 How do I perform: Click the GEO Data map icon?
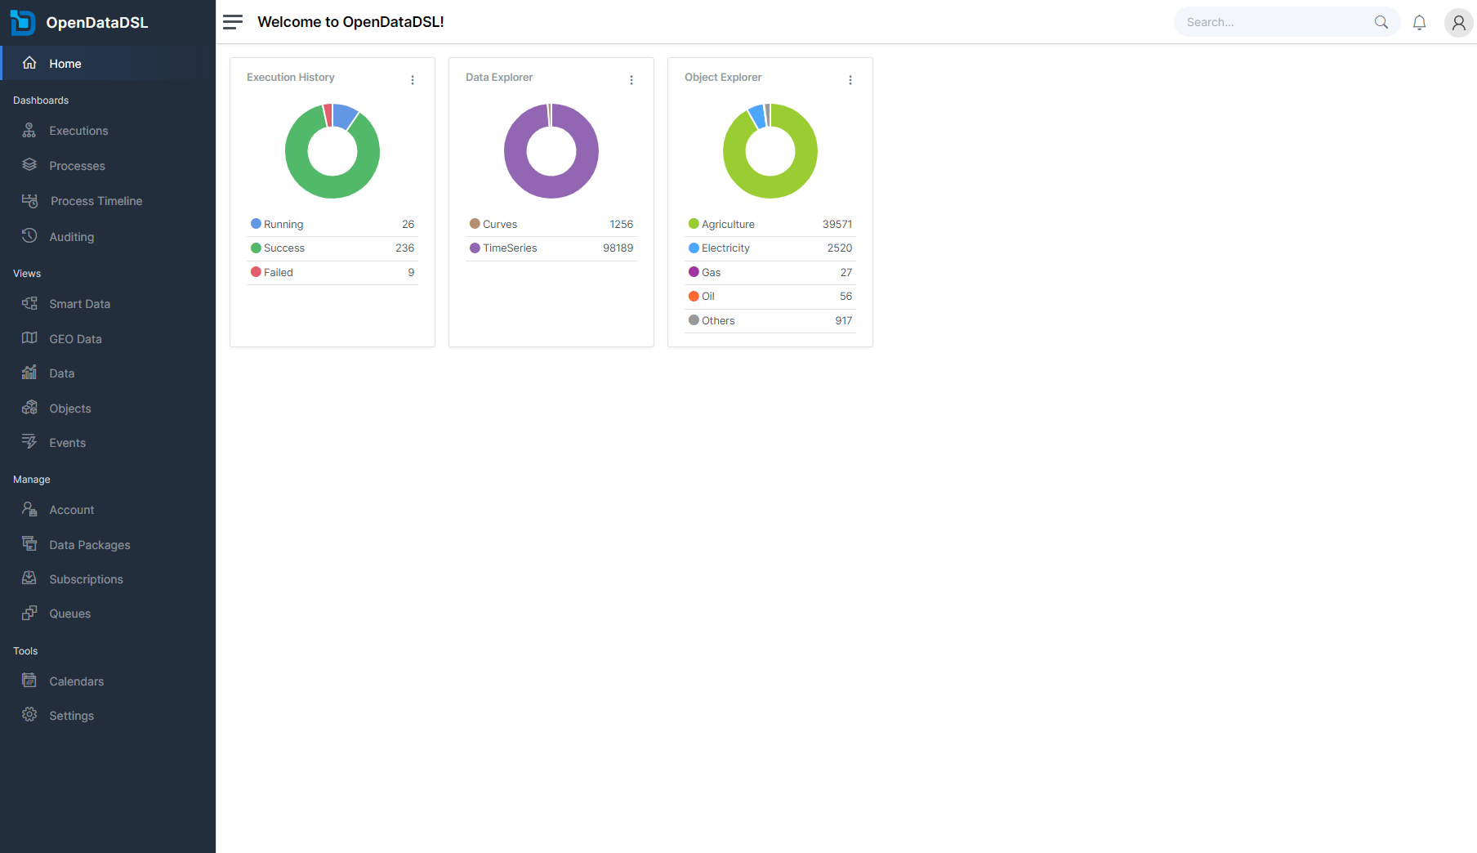pos(29,338)
